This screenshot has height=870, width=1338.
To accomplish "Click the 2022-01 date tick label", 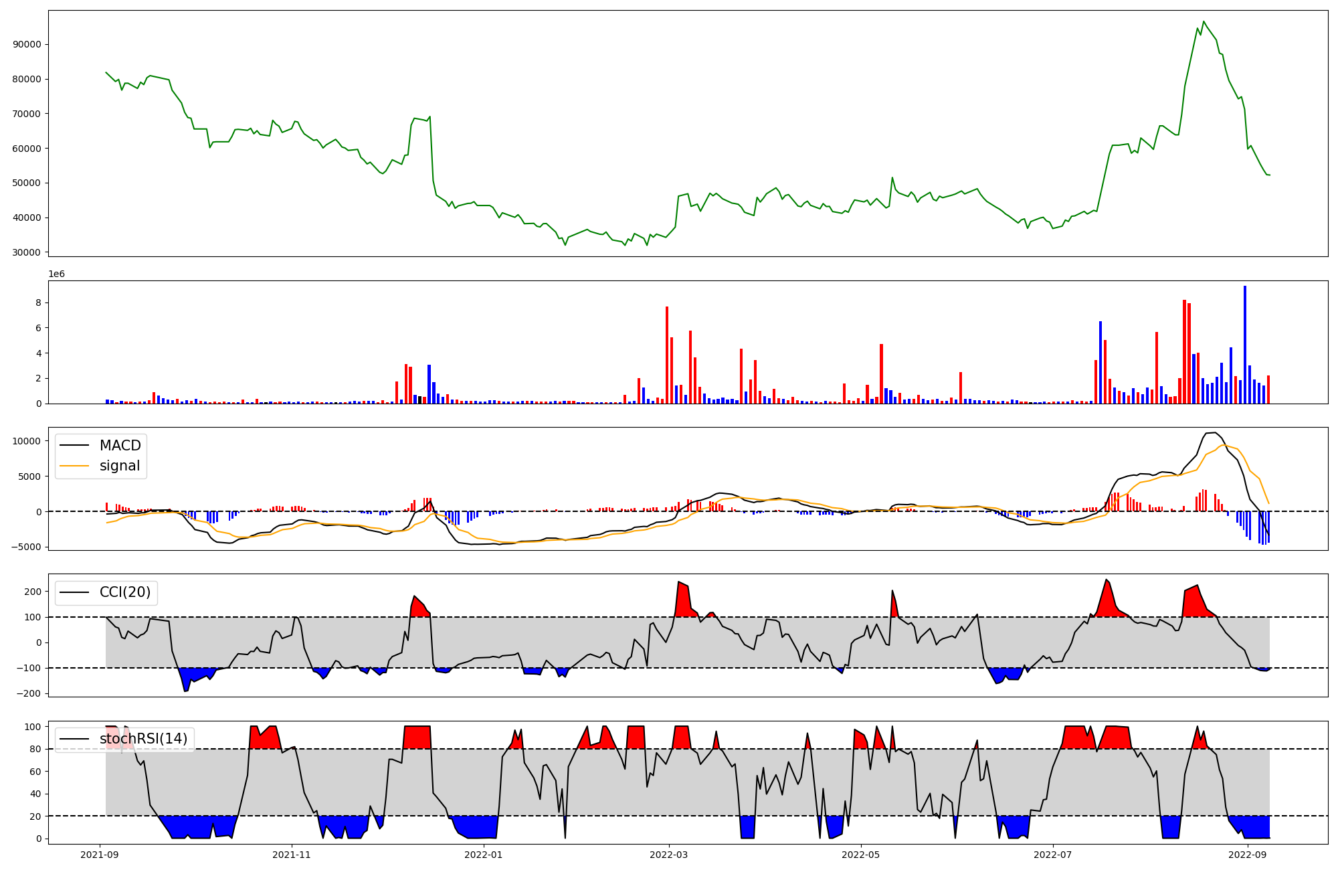I will pos(483,855).
